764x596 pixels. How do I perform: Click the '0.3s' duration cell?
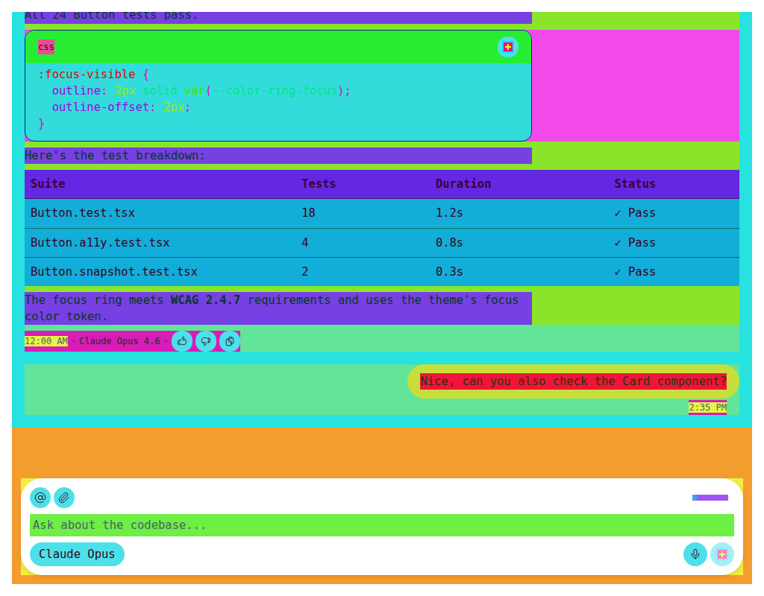coord(449,272)
